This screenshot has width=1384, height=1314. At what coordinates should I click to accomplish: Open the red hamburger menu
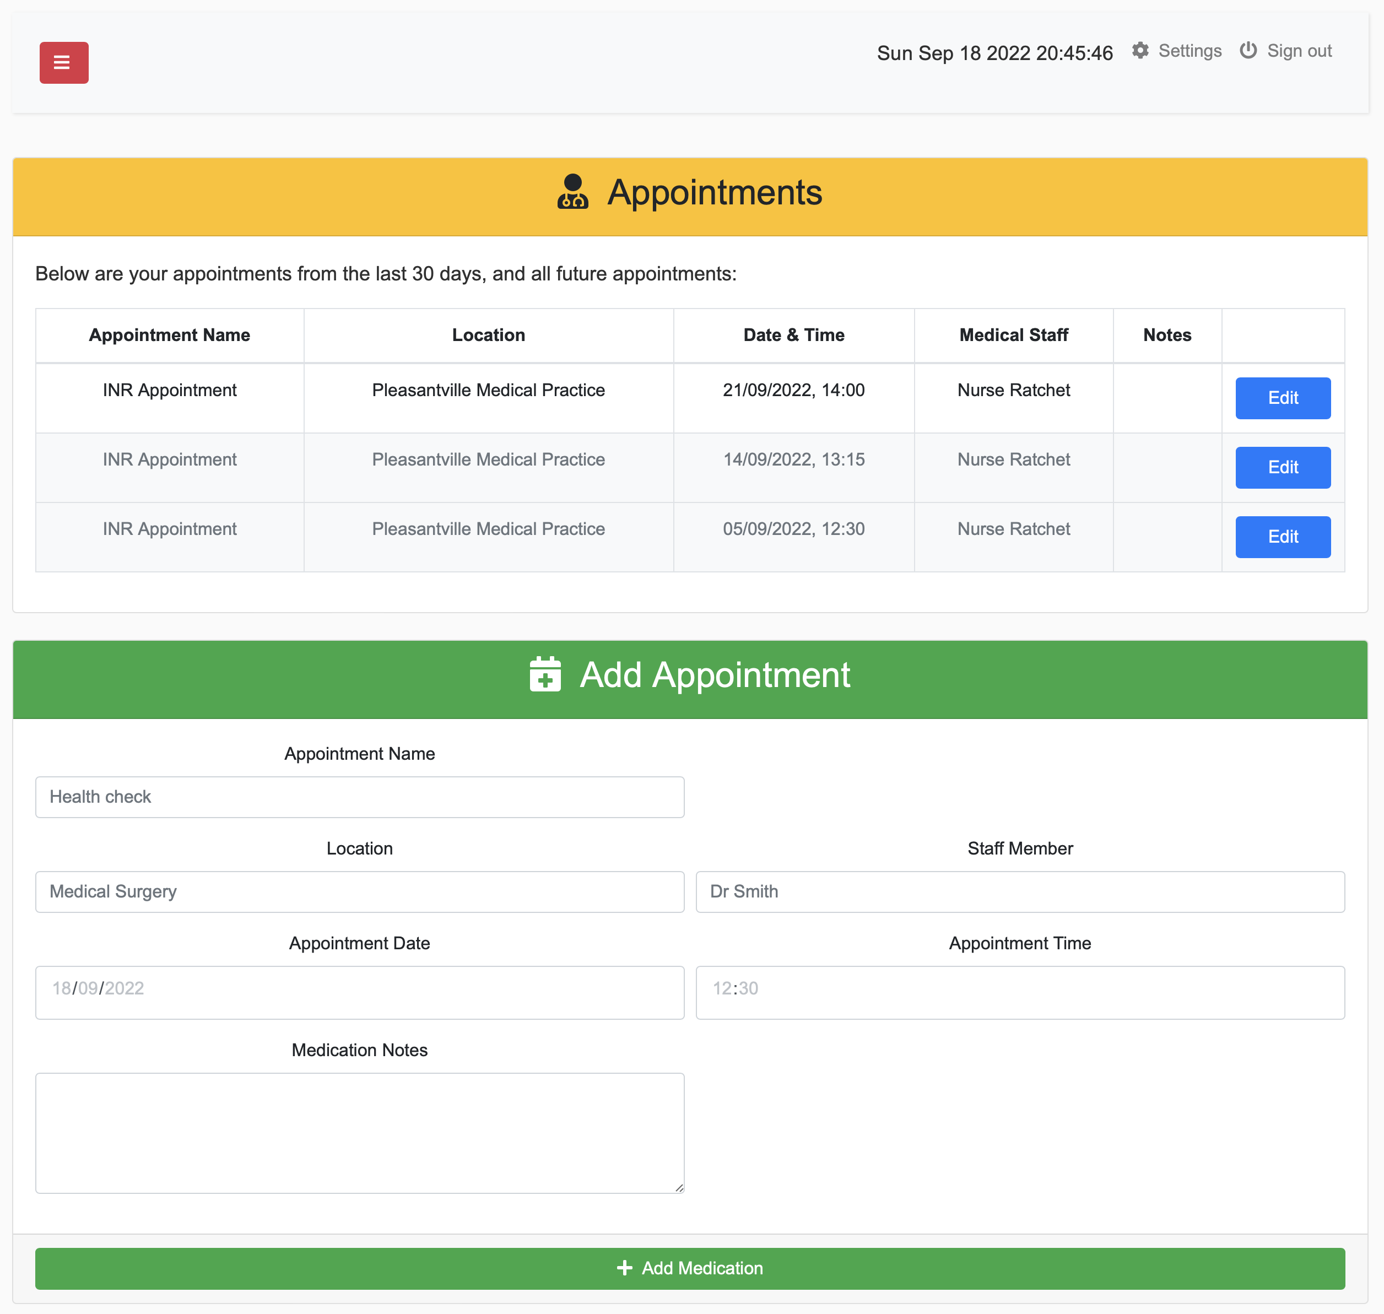coord(64,63)
